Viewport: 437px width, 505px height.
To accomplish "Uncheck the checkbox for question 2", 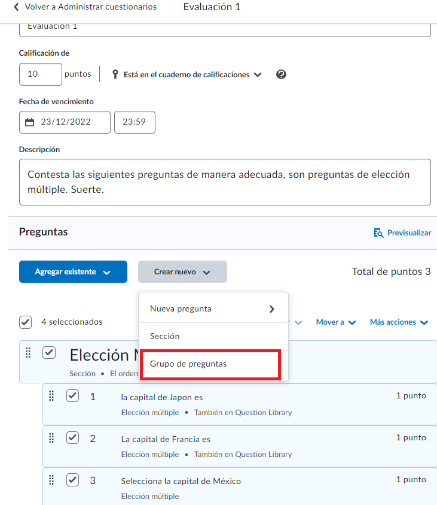I will pos(72,438).
